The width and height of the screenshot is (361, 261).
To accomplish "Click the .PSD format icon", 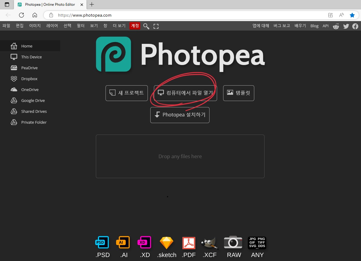I will click(102, 242).
